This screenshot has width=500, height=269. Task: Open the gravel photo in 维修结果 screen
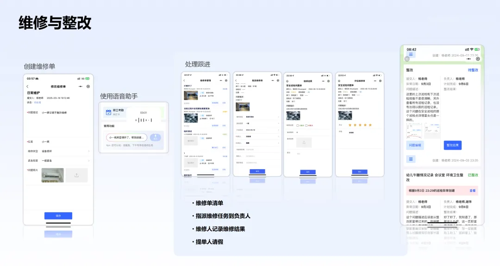[293, 116]
